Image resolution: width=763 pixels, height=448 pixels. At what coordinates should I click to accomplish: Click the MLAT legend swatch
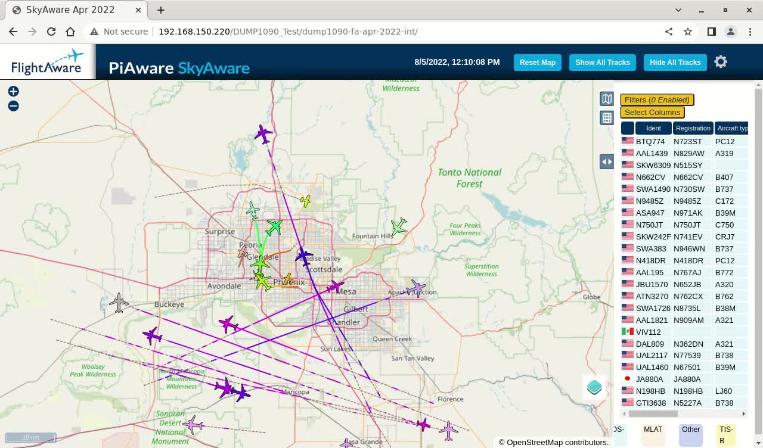pyautogui.click(x=653, y=435)
